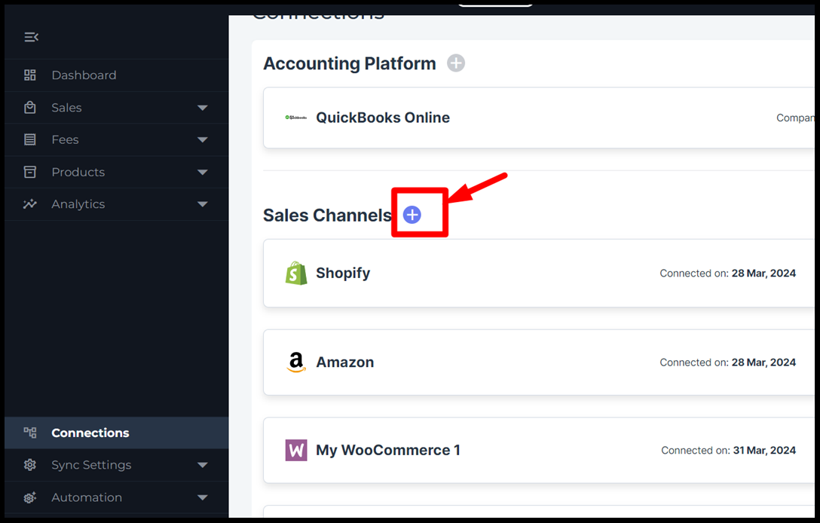Open the Amazon connection card
The image size is (820, 523).
point(344,362)
